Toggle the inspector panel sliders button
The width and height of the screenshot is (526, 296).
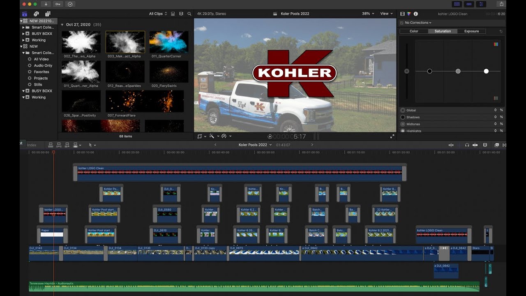[x=482, y=4]
